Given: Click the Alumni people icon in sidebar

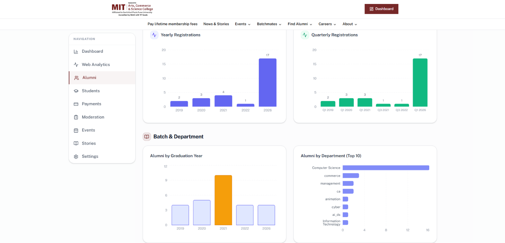Looking at the screenshot, I should (x=76, y=78).
